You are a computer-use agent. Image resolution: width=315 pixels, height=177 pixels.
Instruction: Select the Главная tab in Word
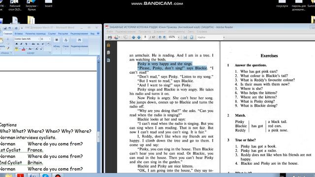[8, 33]
